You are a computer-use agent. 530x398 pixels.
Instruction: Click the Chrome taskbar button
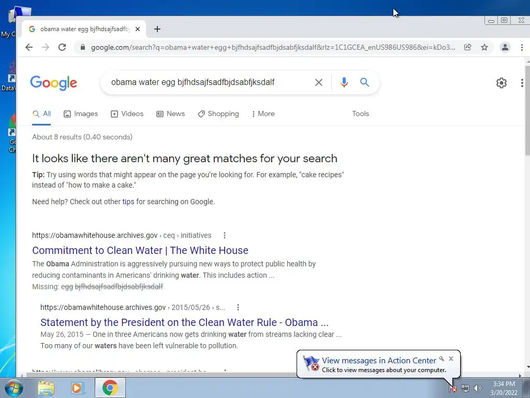tap(110, 388)
